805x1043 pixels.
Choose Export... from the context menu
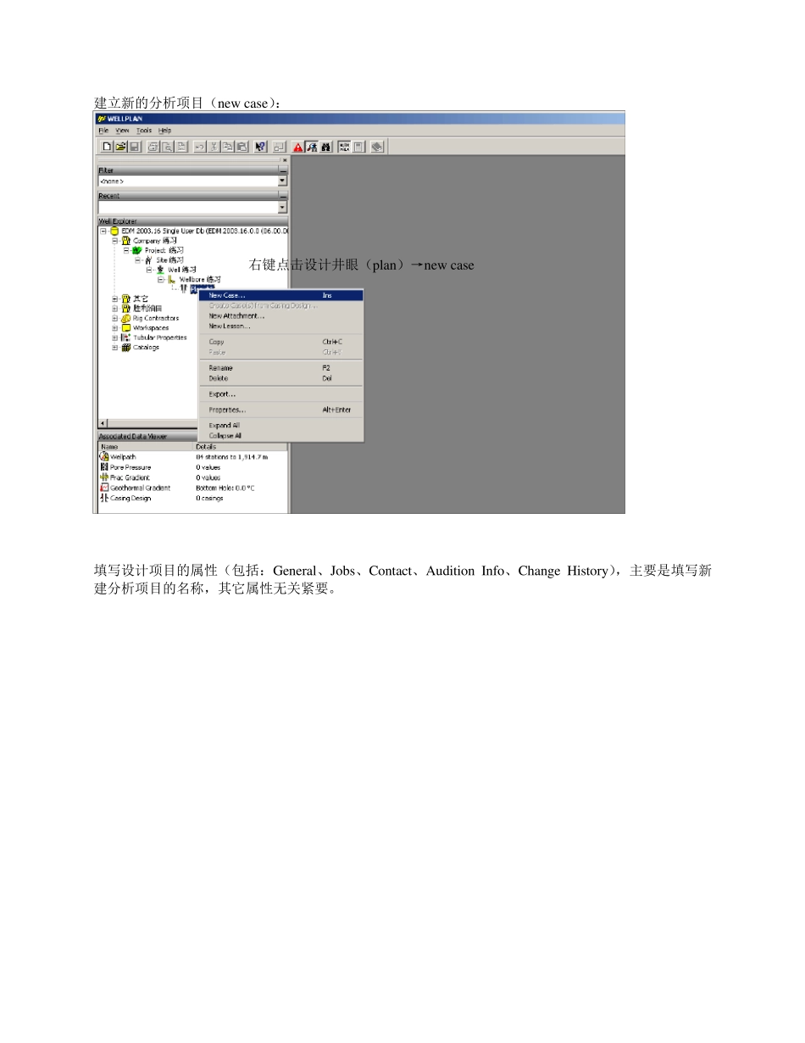coord(280,394)
